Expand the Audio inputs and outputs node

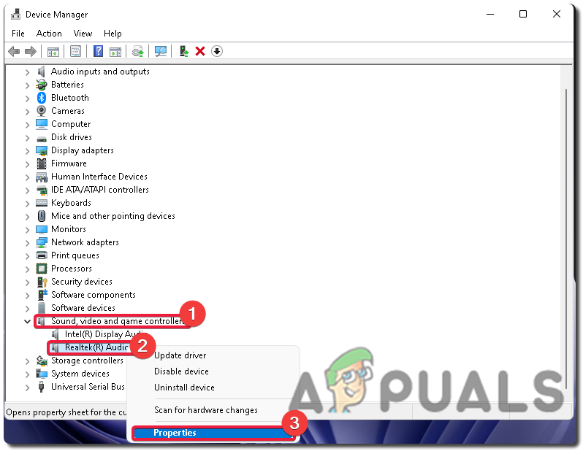tap(27, 72)
